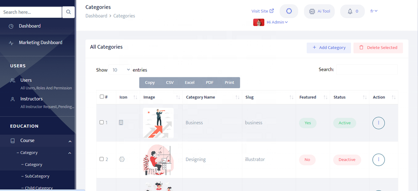Image resolution: width=418 pixels, height=191 pixels.
Task: Sort table by Slug column arrows
Action: point(291,98)
